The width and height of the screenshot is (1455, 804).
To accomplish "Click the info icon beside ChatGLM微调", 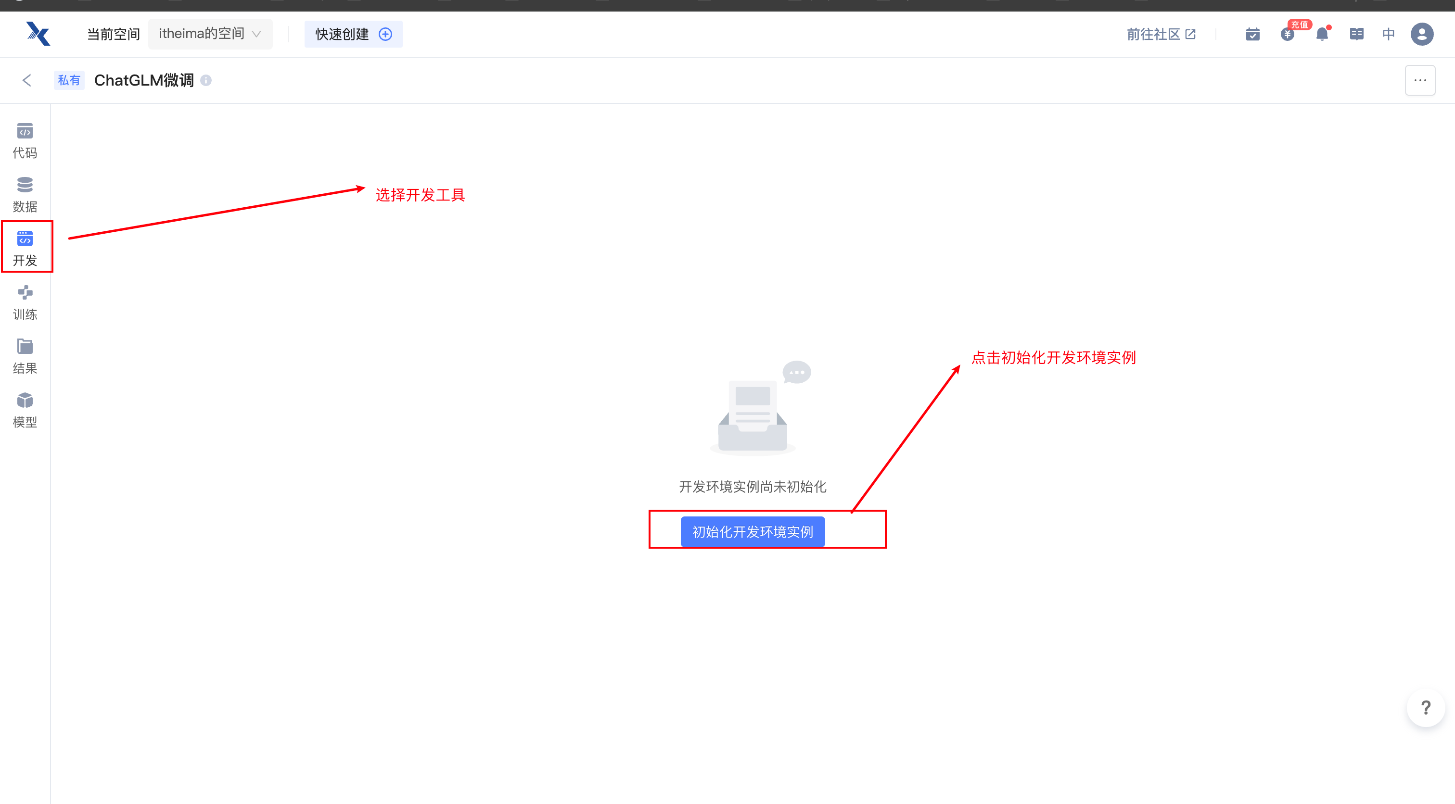I will pos(206,81).
